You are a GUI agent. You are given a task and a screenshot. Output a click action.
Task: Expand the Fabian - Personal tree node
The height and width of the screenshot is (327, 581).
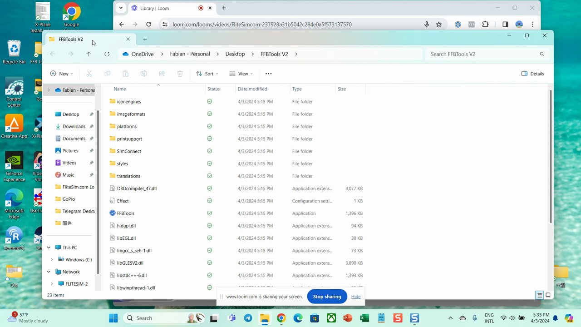[x=49, y=90]
